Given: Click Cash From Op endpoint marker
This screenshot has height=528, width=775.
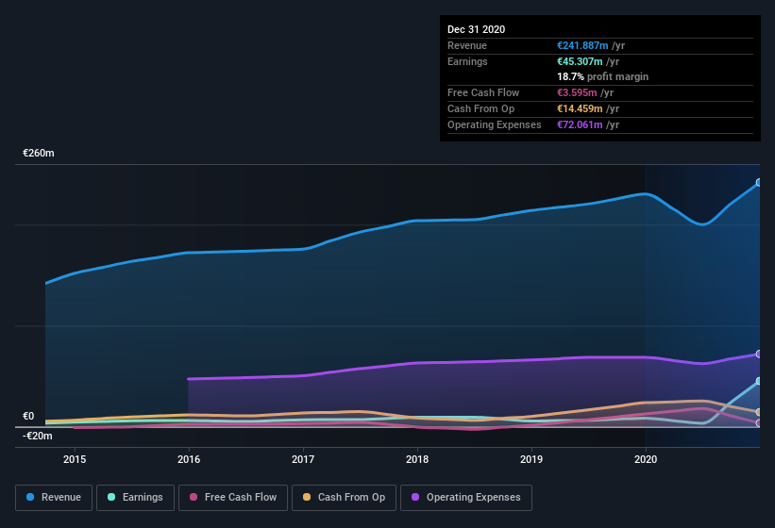Looking at the screenshot, I should (759, 412).
